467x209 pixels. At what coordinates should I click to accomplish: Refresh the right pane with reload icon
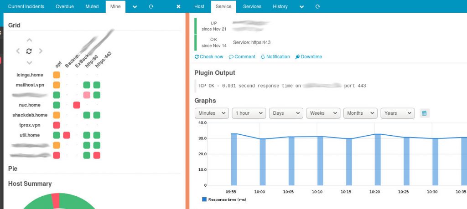(317, 6)
